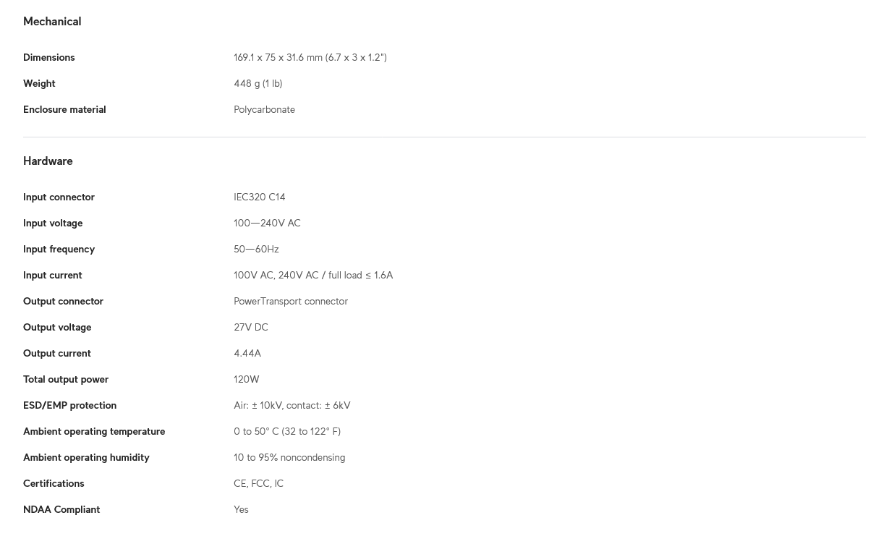This screenshot has width=889, height=536.
Task: Click the Ambient operating temperature label
Action: point(94,432)
